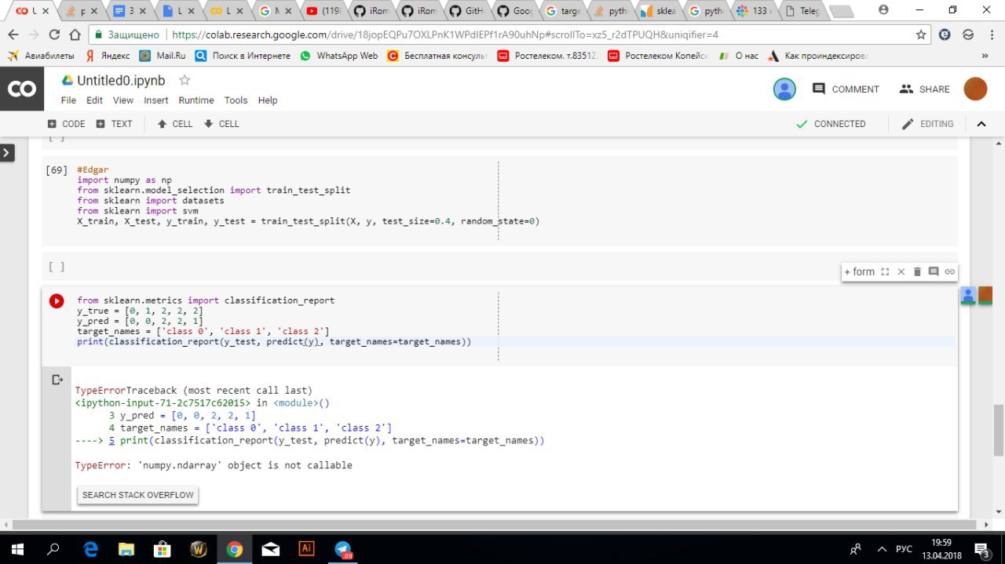This screenshot has height=564, width=1005.
Task: Rename the Untitled0.ipynb notebook title
Action: 121,81
